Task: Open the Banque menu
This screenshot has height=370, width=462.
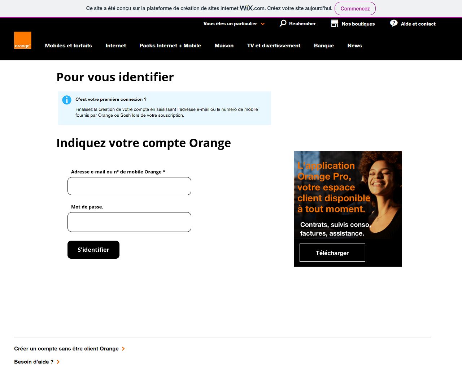Action: [324, 46]
